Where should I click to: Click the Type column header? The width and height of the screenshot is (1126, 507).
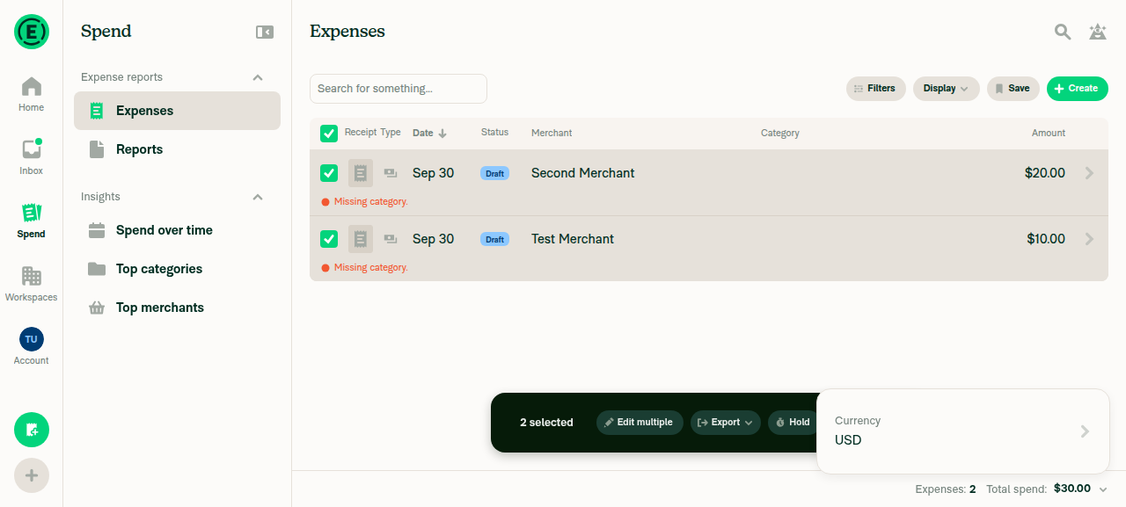[x=391, y=133]
